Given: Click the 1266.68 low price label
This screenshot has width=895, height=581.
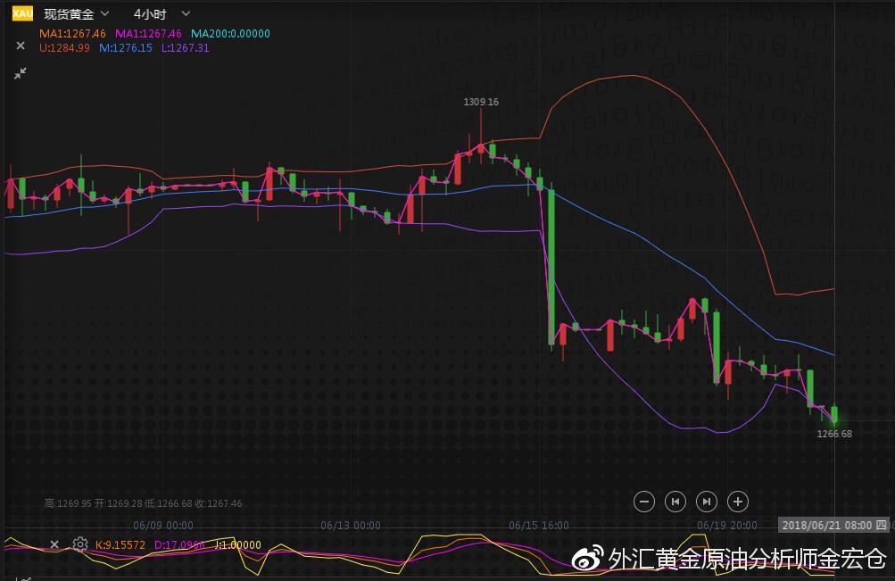Looking at the screenshot, I should [x=834, y=434].
